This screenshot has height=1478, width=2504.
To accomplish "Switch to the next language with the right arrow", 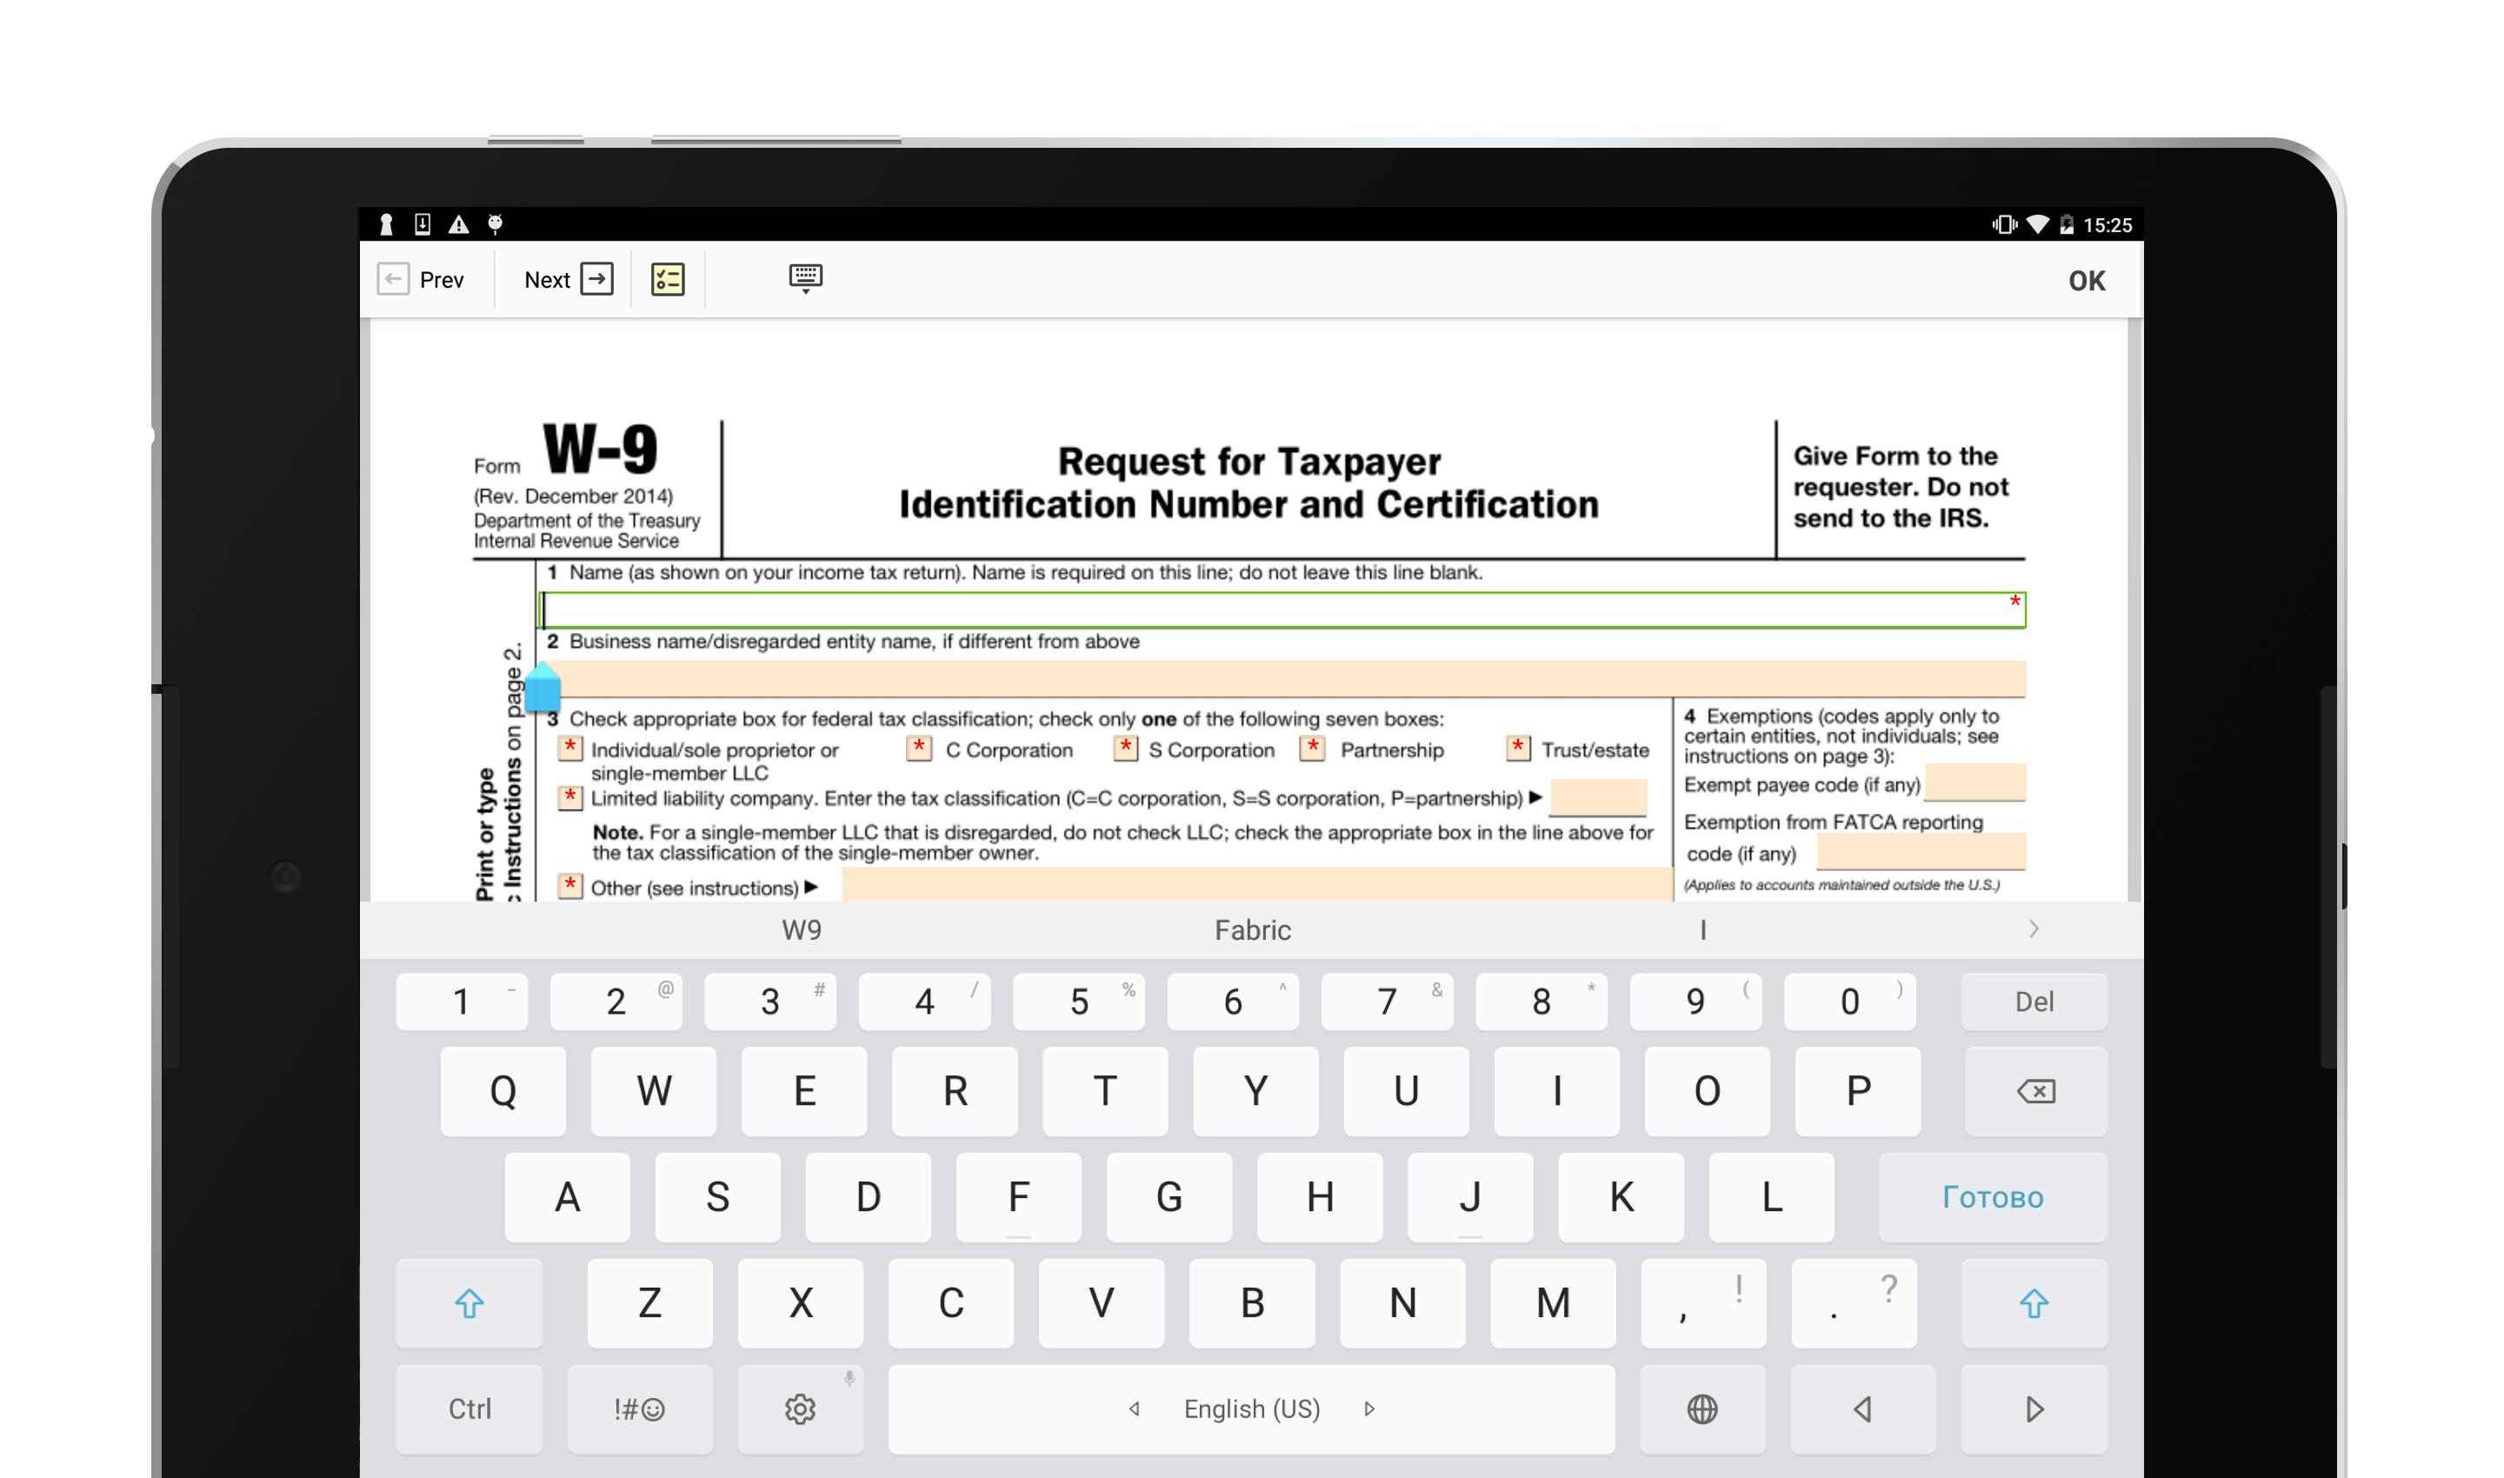I will 1369,1409.
